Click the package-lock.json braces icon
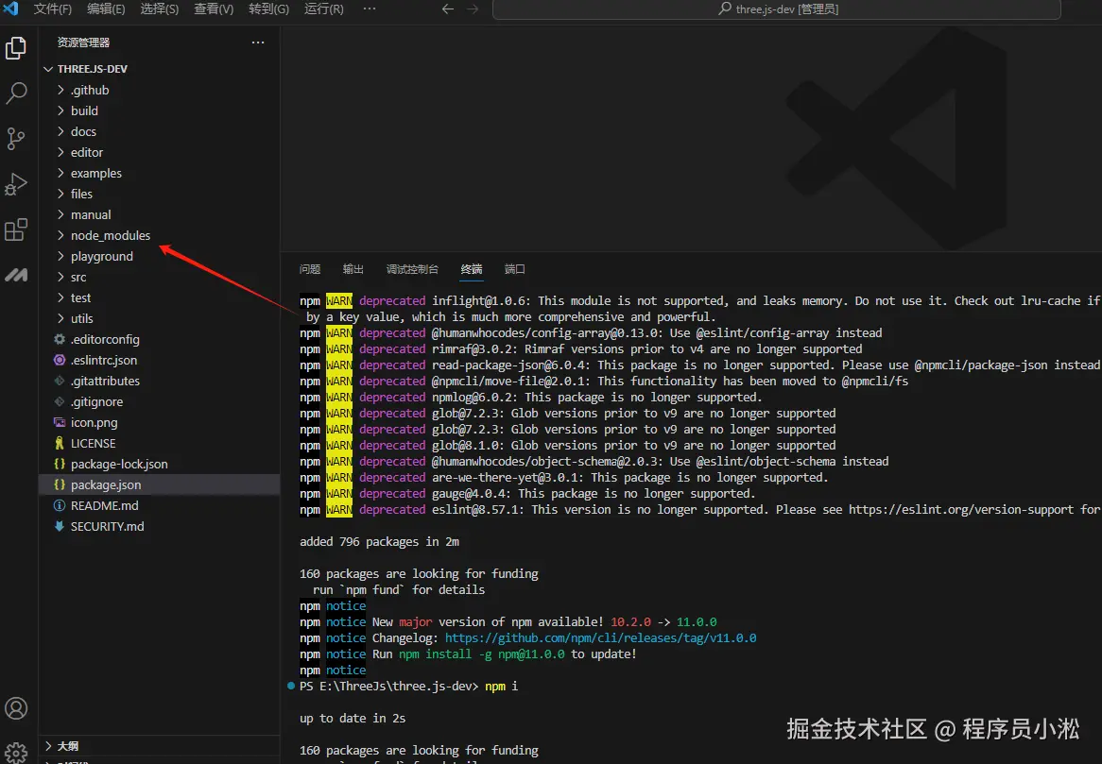 (x=60, y=464)
